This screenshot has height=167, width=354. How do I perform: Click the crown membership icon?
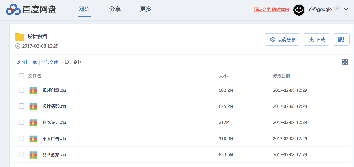pos(337,9)
